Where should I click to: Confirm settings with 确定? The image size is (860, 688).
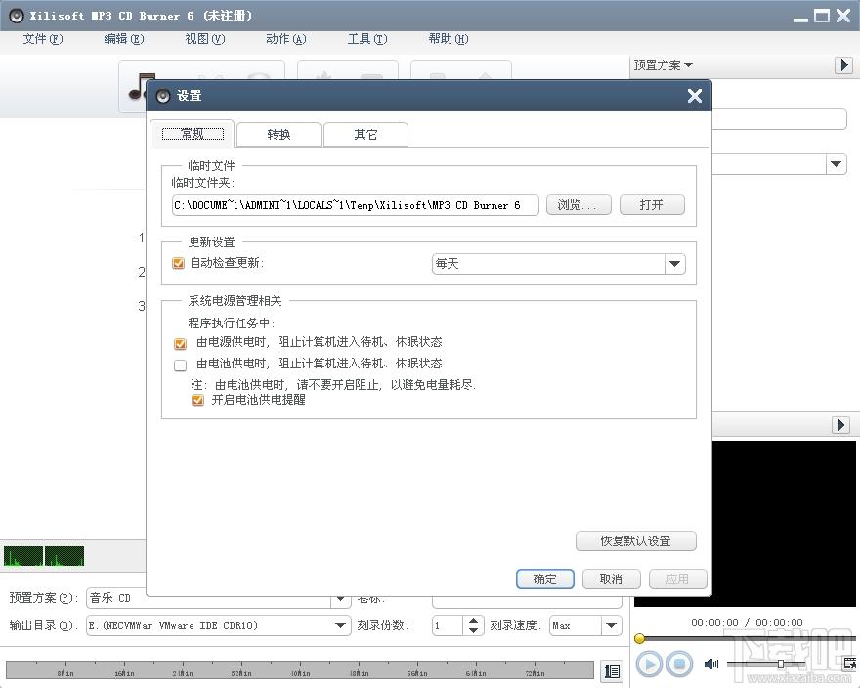tap(545, 580)
